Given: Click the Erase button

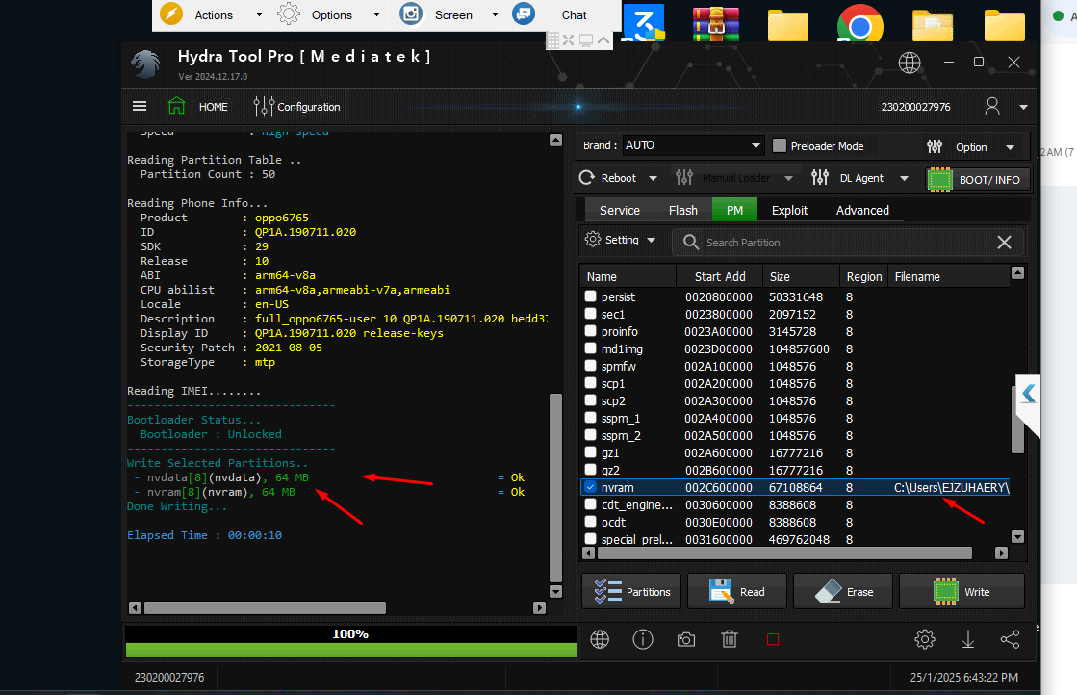Looking at the screenshot, I should 843,591.
